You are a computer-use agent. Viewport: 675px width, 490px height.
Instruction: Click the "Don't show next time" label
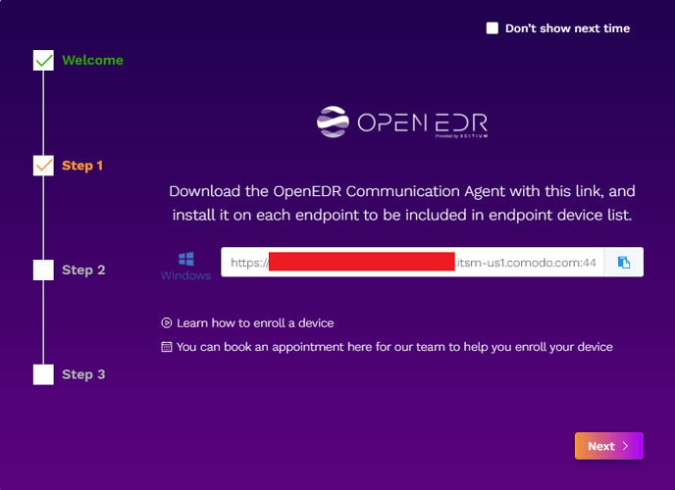coord(567,28)
